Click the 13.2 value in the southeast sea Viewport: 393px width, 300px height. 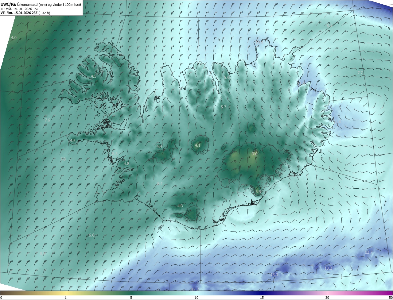(x=328, y=268)
